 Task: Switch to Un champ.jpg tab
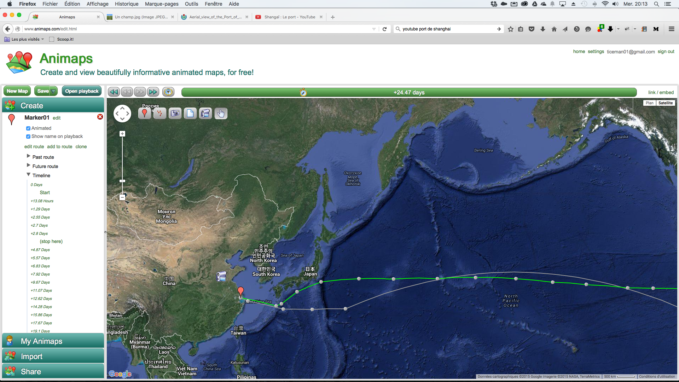(x=141, y=17)
